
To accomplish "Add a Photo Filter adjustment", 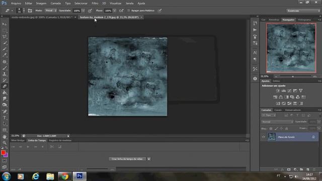I will tap(292, 97).
